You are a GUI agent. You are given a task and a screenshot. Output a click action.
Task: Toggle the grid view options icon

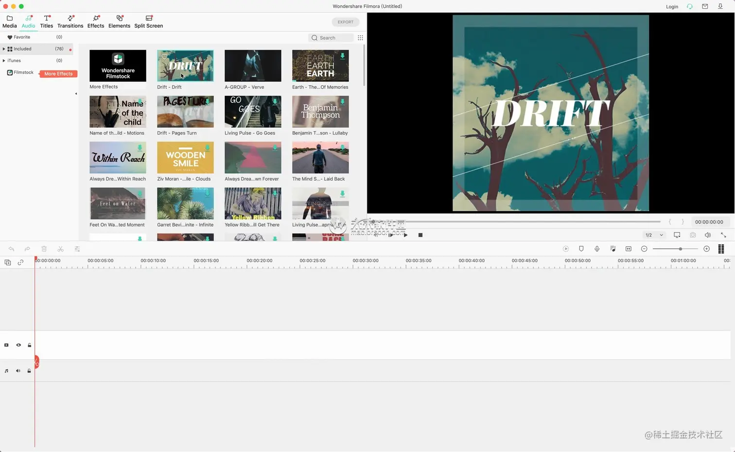(360, 37)
